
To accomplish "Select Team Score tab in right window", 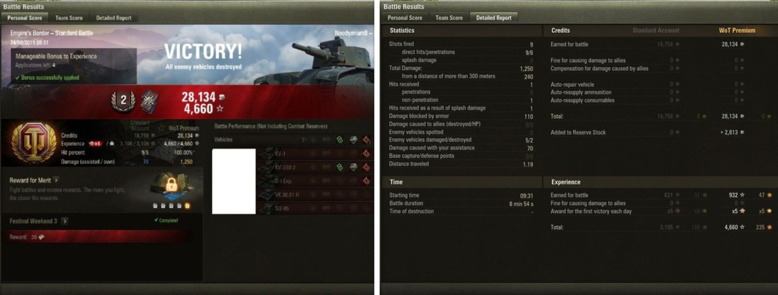I will (x=449, y=18).
